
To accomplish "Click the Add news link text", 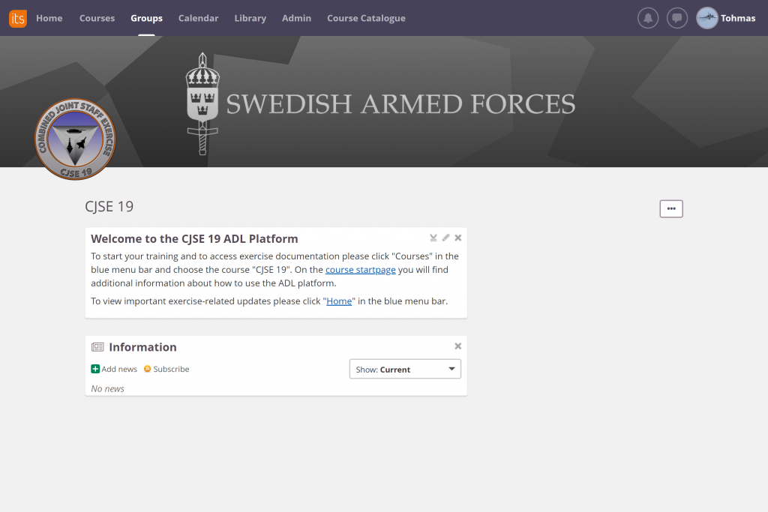I will point(119,369).
